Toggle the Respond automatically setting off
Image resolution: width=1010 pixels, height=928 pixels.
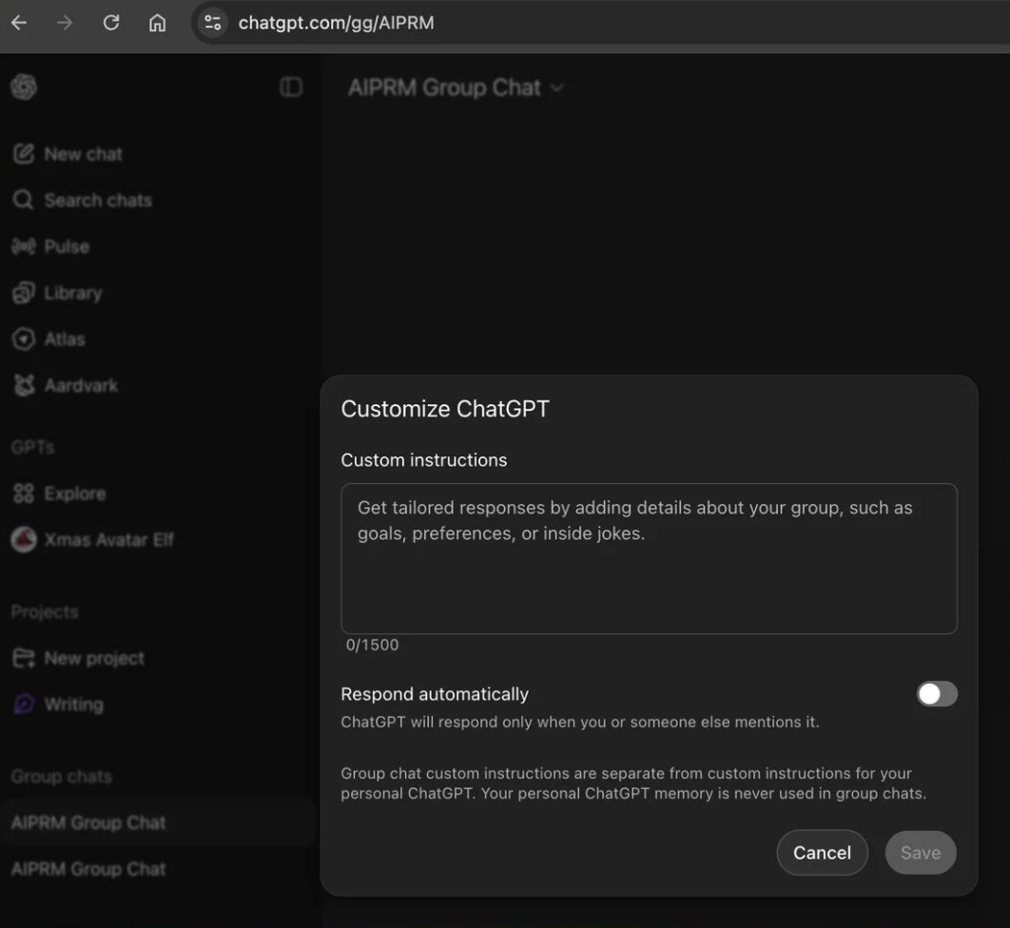point(936,693)
